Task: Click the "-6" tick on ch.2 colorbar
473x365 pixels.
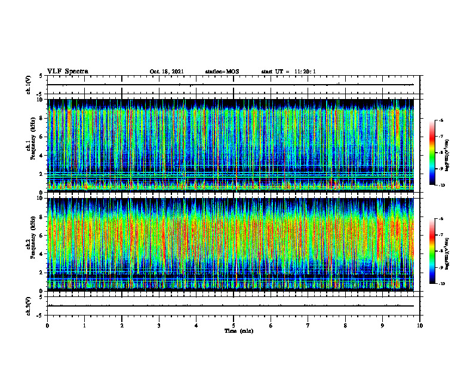Action: [x=441, y=219]
